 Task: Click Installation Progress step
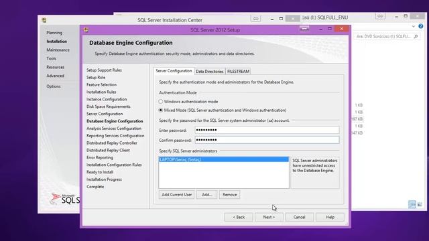[x=104, y=179]
